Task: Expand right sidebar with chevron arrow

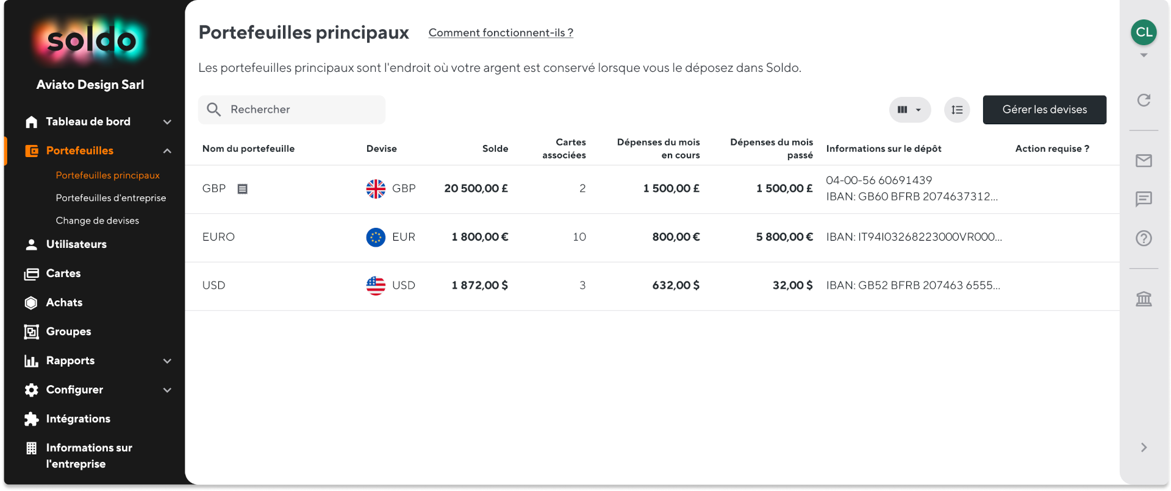Action: coord(1144,448)
